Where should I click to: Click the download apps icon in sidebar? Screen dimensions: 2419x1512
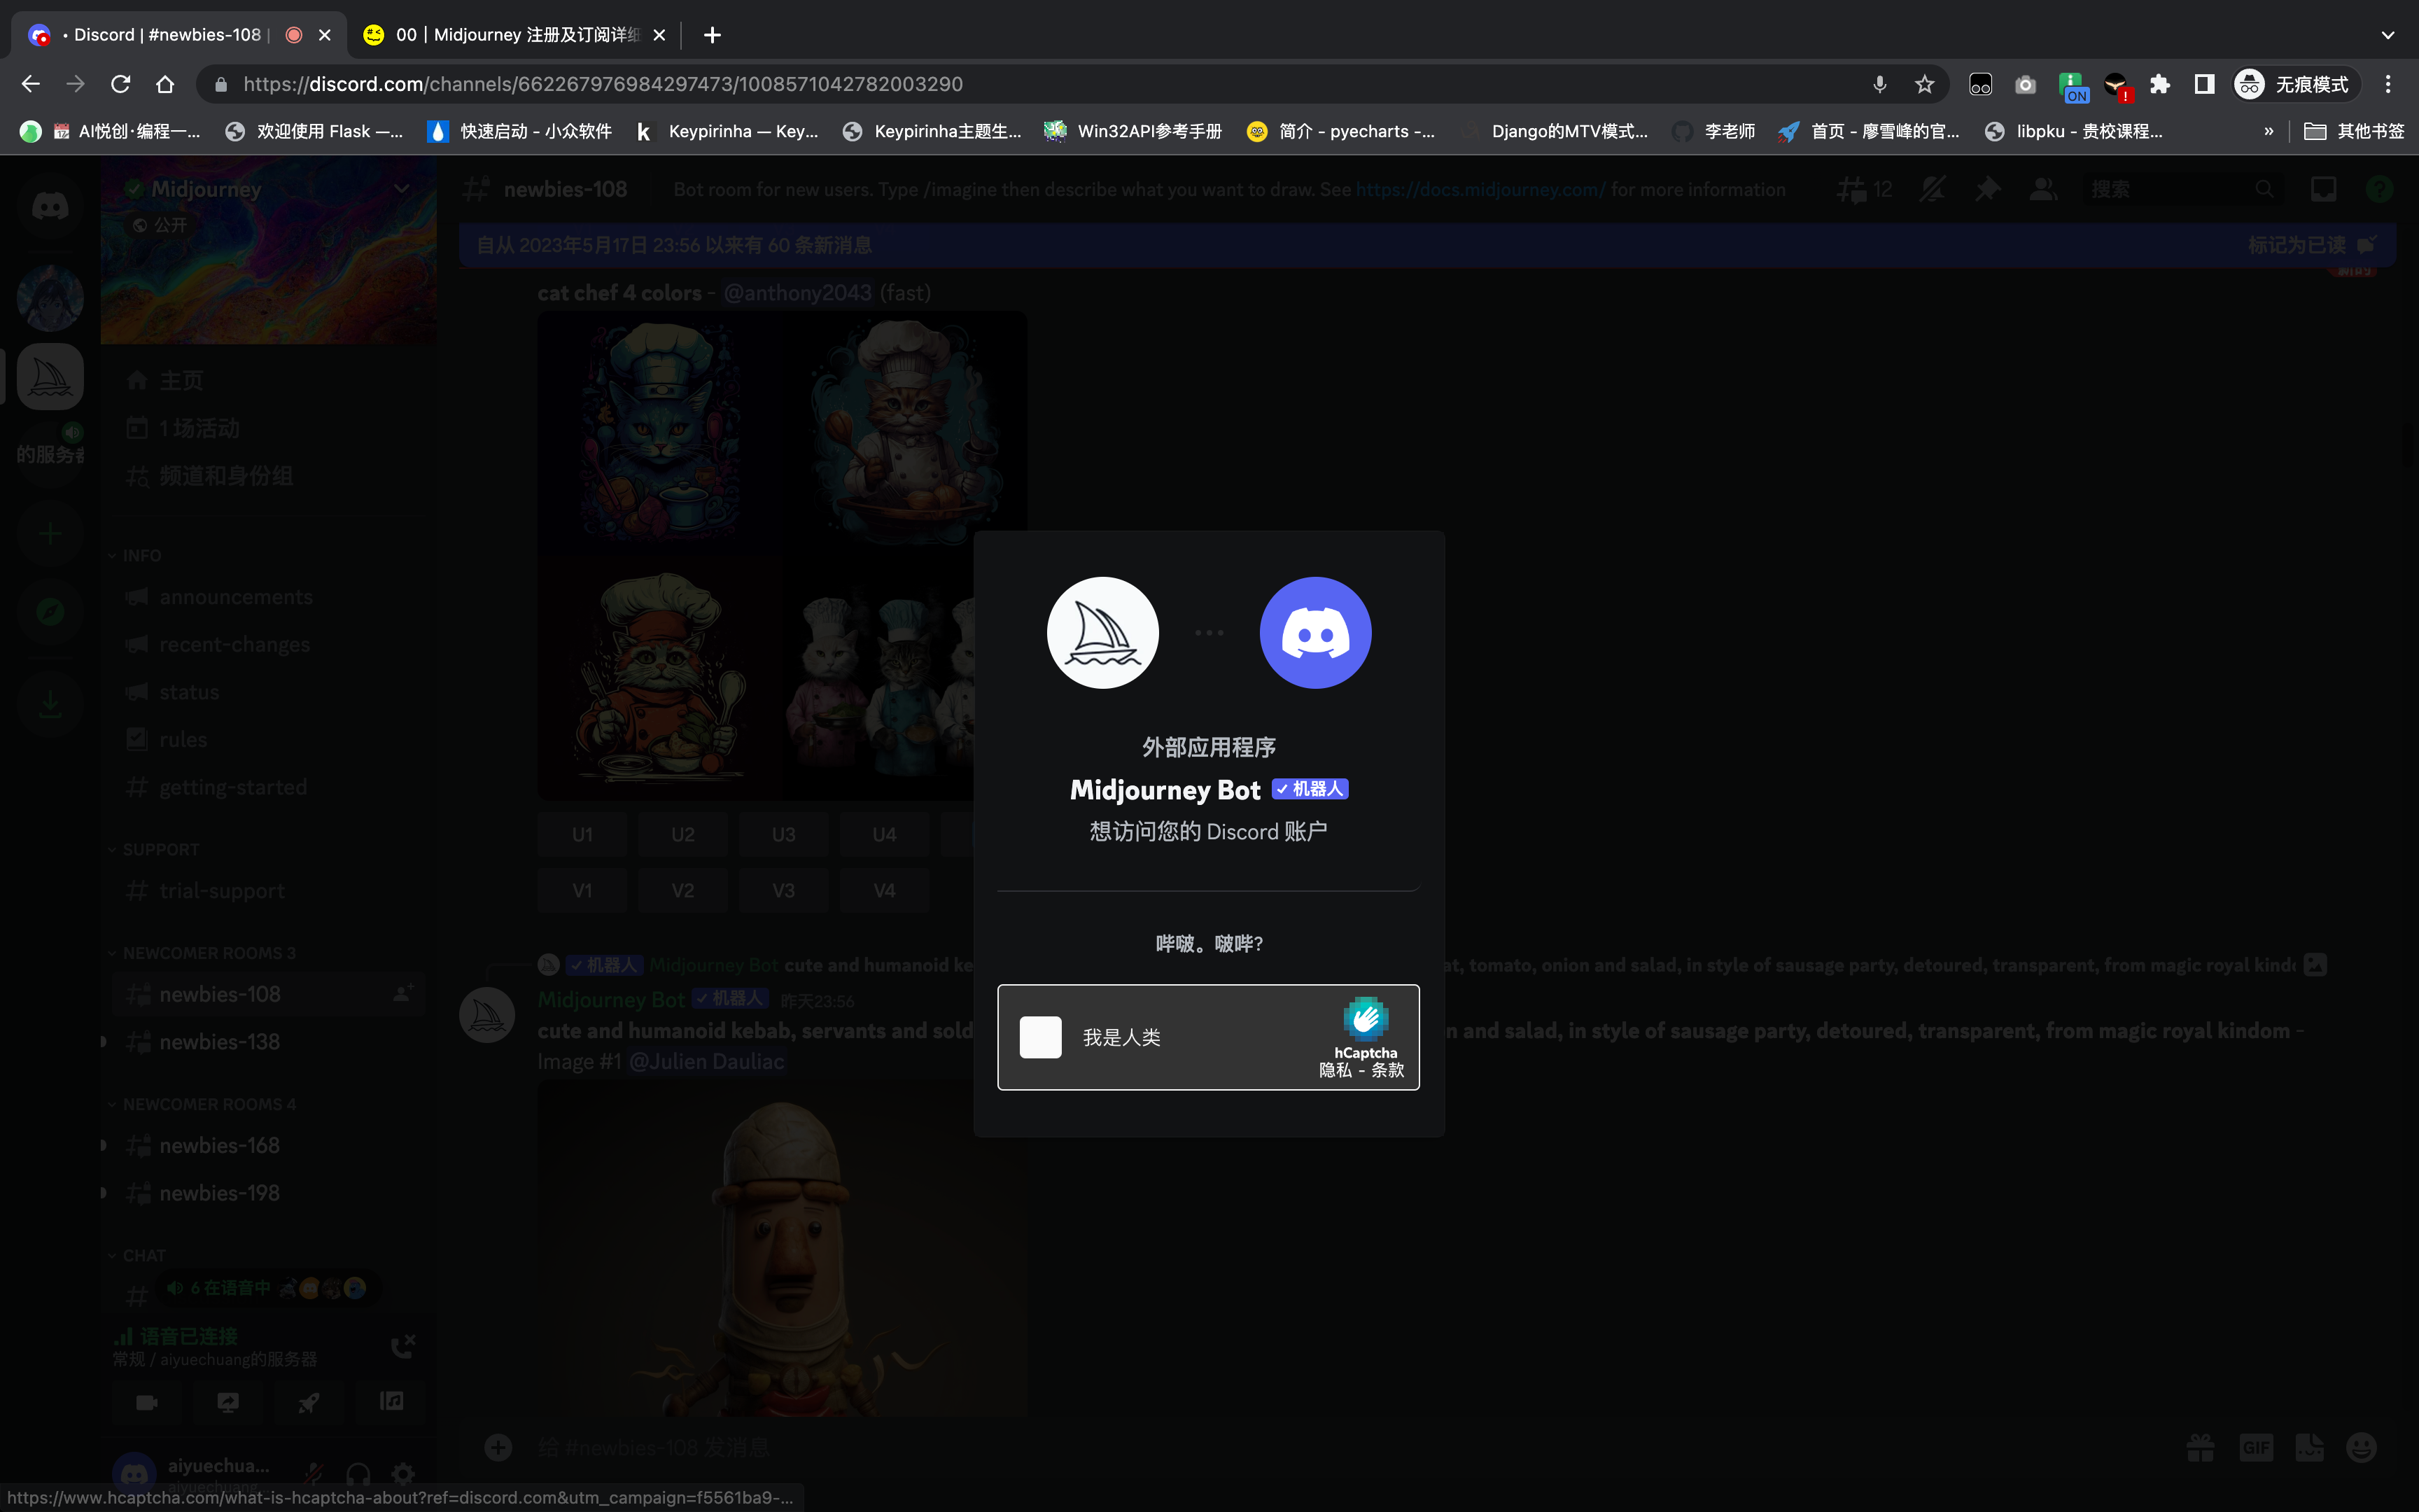coord(50,705)
